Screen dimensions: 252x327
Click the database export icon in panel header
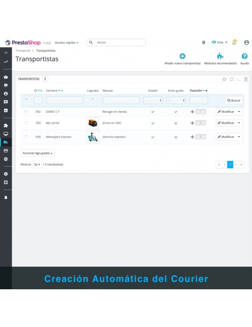tap(246, 79)
